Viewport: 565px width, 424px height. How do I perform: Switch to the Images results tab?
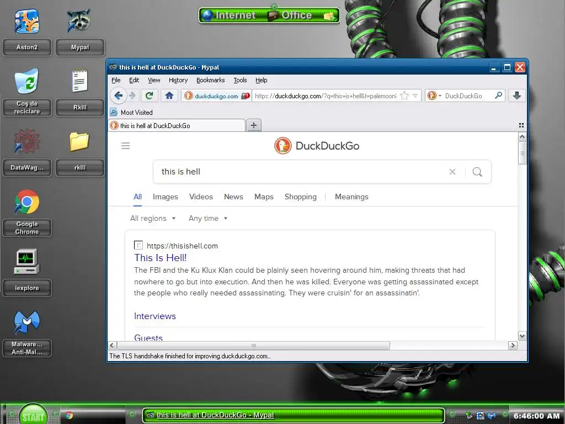pyautogui.click(x=166, y=197)
